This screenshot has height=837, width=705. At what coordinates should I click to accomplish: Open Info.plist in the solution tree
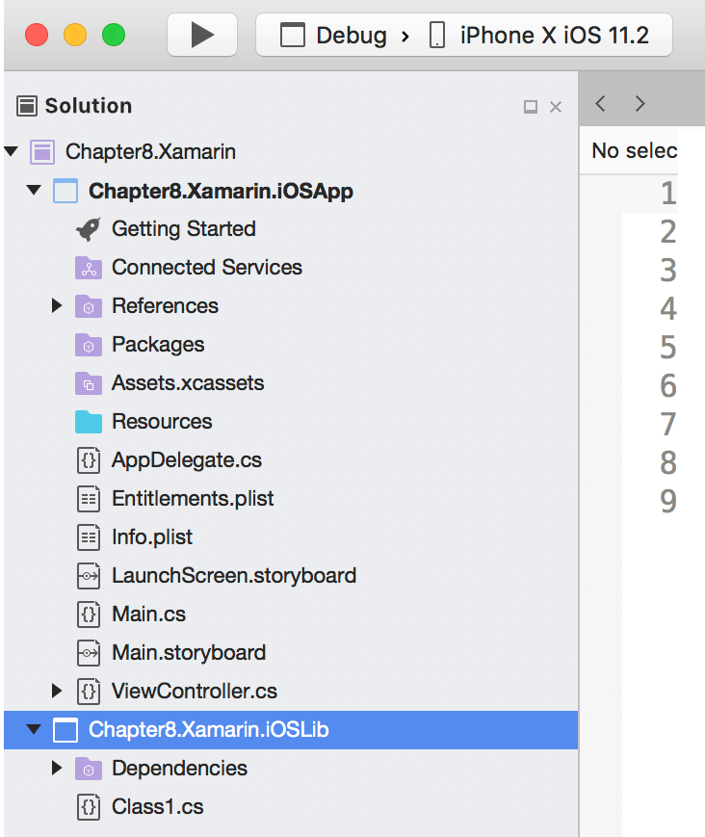click(151, 537)
